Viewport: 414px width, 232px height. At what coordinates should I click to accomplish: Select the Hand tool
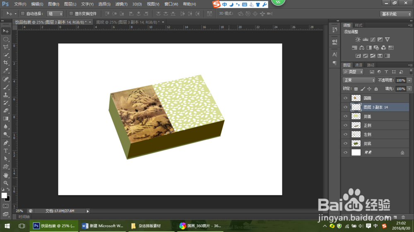click(5, 175)
